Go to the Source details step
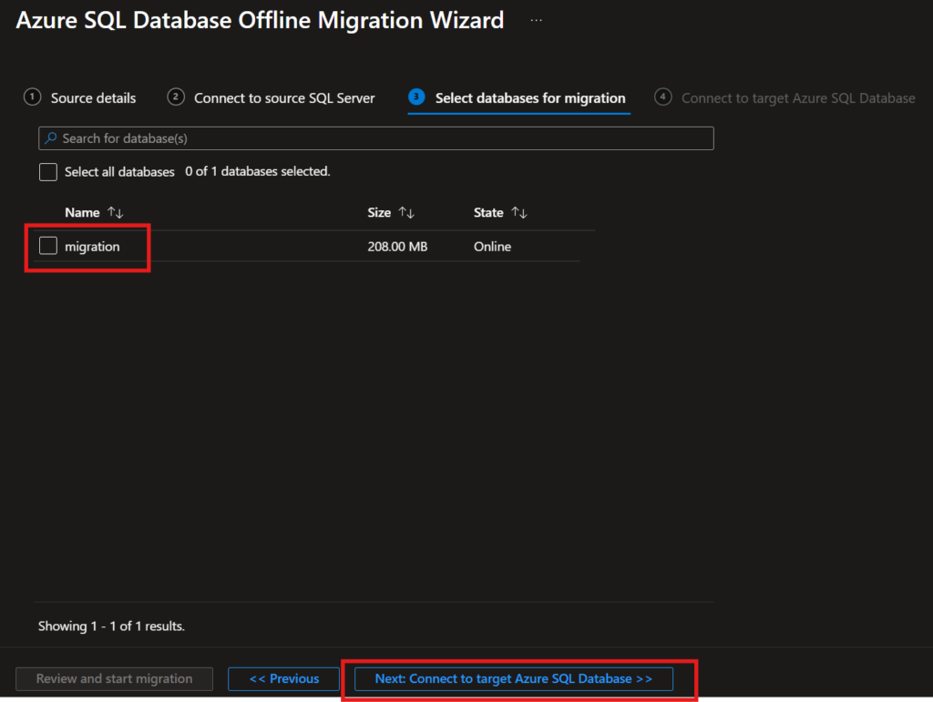The height and width of the screenshot is (702, 933). [93, 98]
